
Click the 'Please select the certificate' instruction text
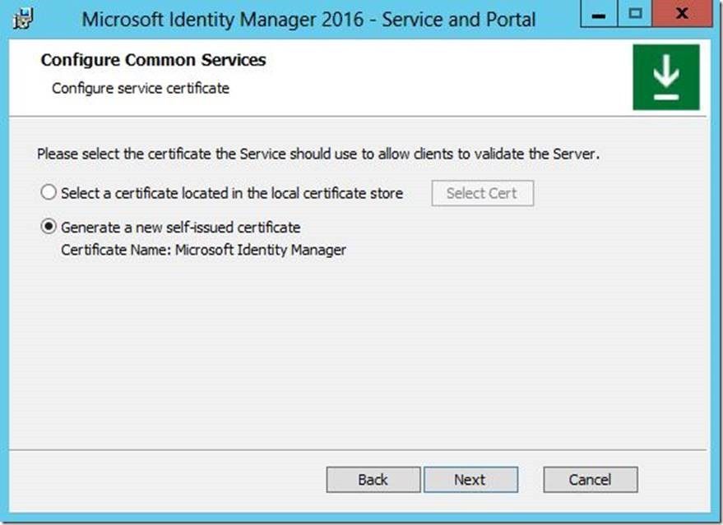[318, 154]
